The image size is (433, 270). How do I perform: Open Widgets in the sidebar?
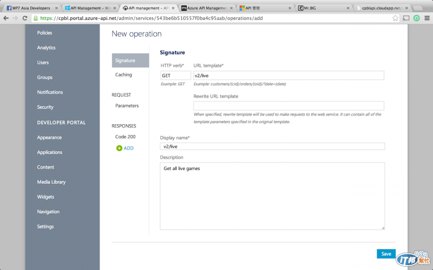click(x=45, y=197)
